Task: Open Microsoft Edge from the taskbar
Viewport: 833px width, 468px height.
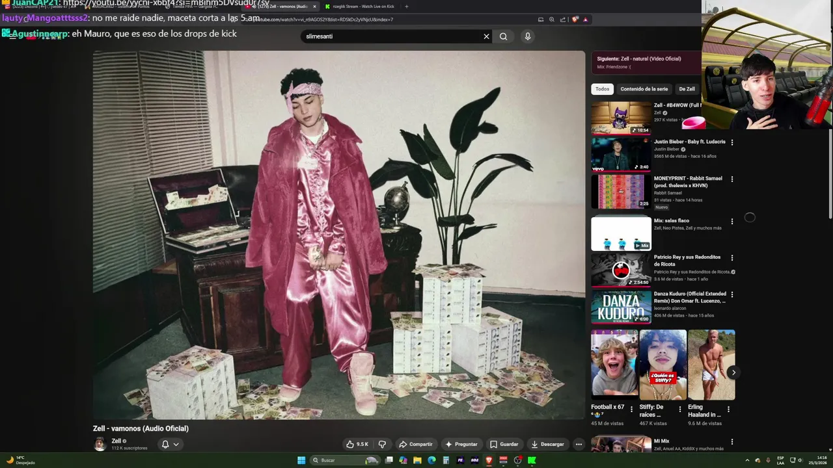Action: click(431, 460)
